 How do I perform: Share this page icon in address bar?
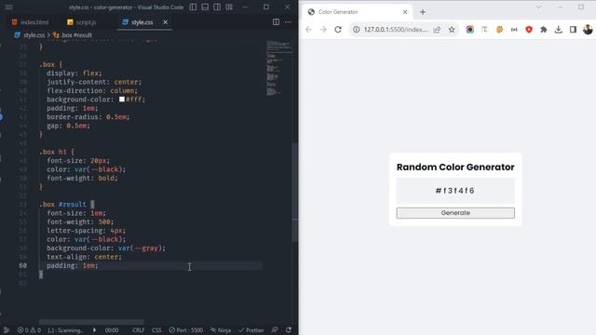[437, 30]
